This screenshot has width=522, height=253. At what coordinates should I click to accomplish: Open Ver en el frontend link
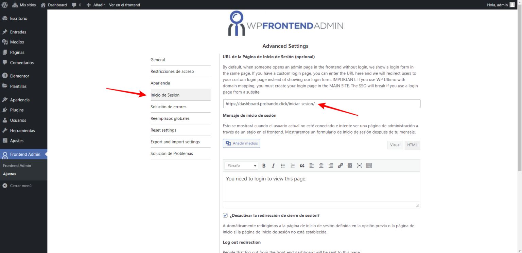coord(124,5)
